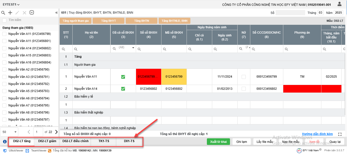
Task: Open the TeamViewer icon in the footer
Action: pos(27,150)
